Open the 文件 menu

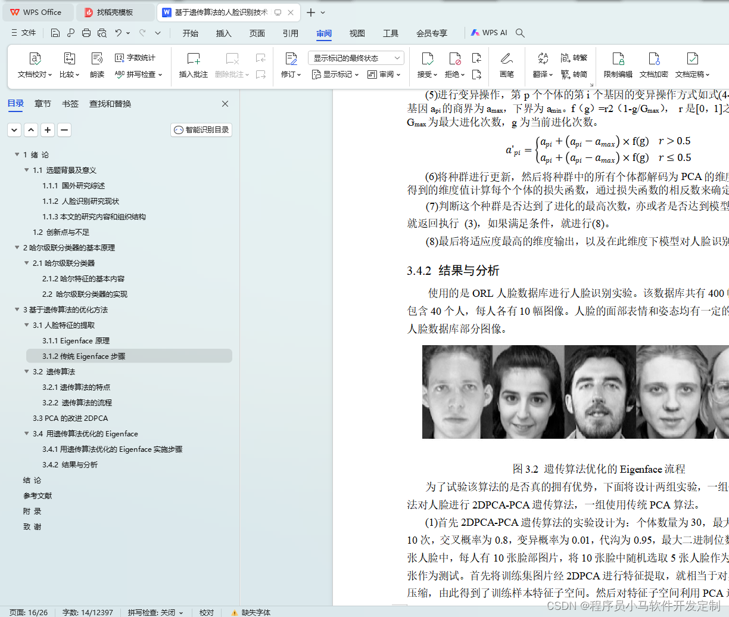click(24, 33)
